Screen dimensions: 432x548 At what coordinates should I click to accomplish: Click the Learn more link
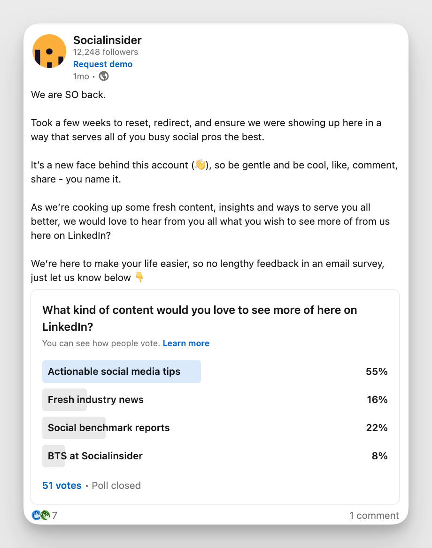pyautogui.click(x=186, y=343)
